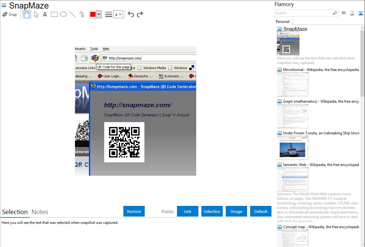Redo the undone annotation
The height and width of the screenshot is (247, 365).
pyautogui.click(x=140, y=14)
